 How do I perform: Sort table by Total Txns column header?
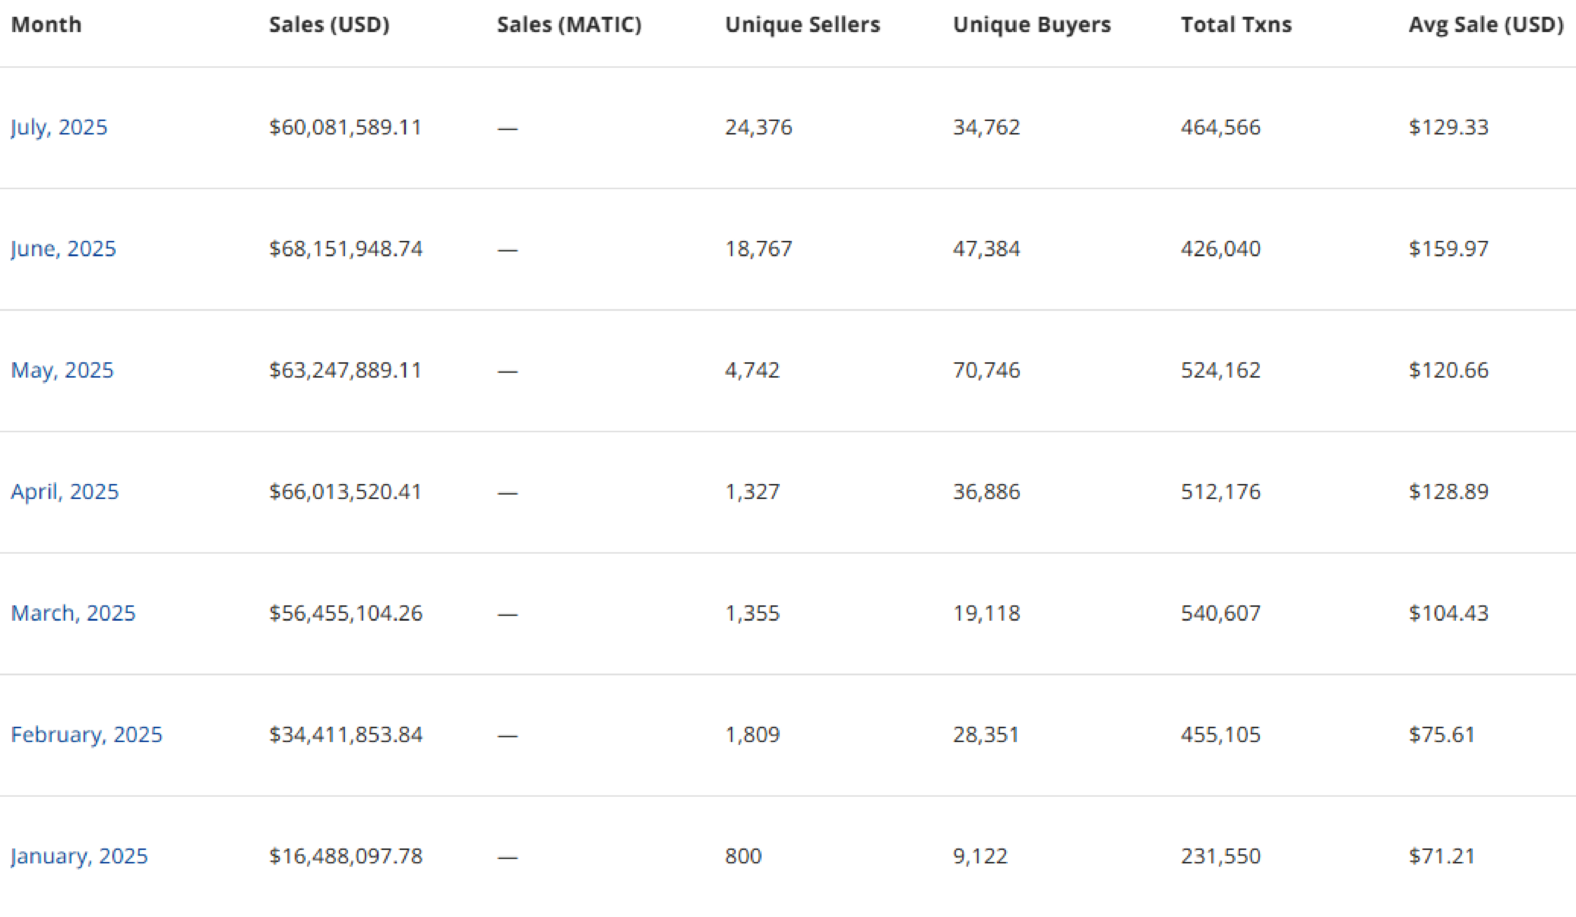pyautogui.click(x=1236, y=24)
